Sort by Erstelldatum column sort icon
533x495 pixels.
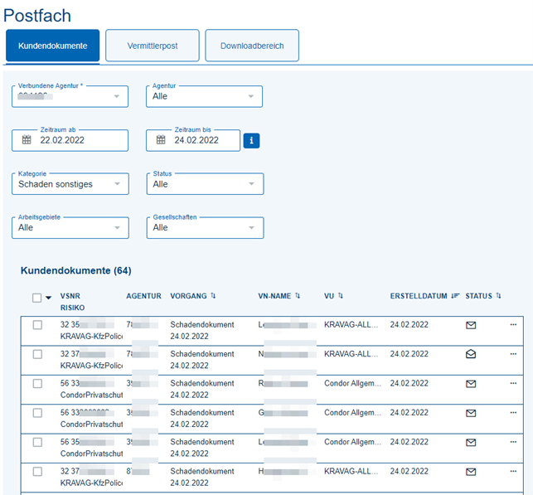click(455, 296)
